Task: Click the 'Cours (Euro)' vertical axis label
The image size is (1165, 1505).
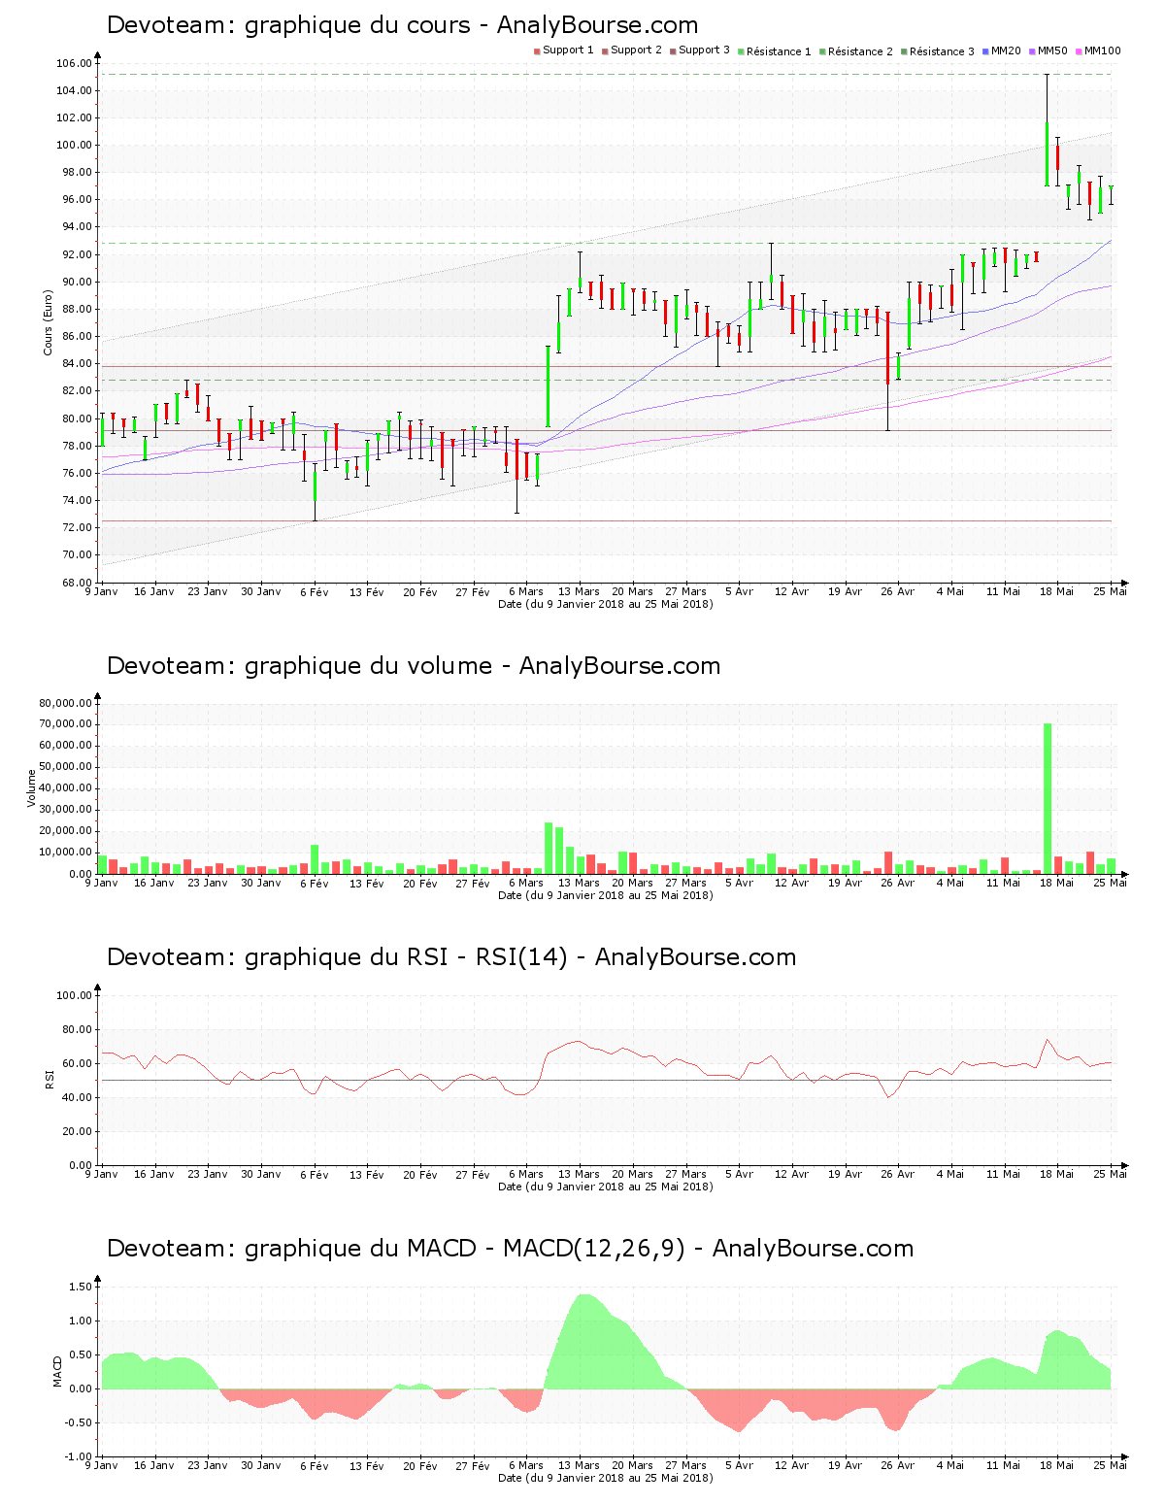Action: click(48, 322)
